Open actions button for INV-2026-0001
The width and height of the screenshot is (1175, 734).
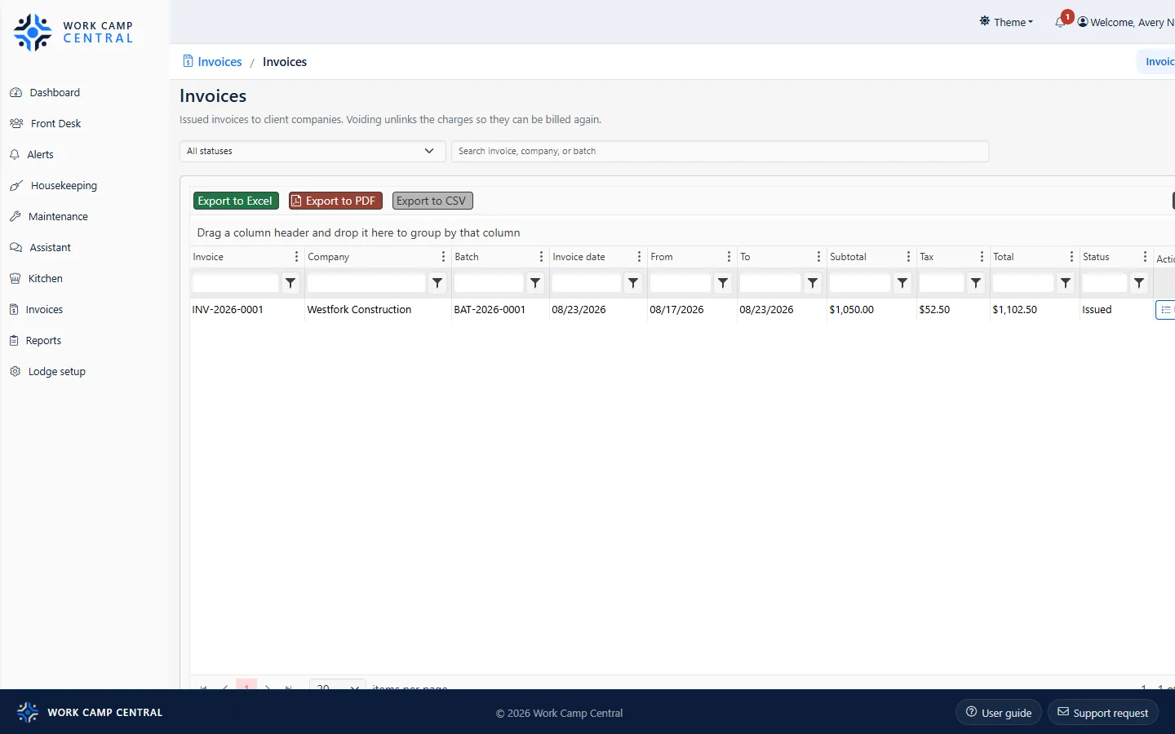[1166, 310]
